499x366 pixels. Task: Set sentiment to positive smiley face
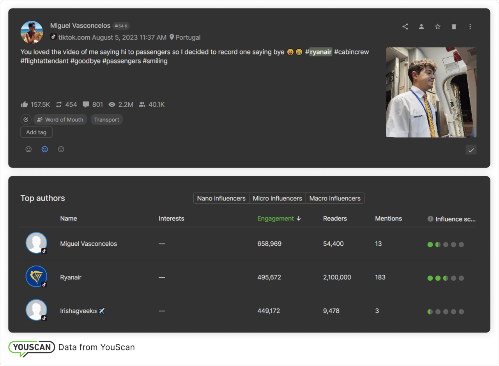[x=28, y=149]
